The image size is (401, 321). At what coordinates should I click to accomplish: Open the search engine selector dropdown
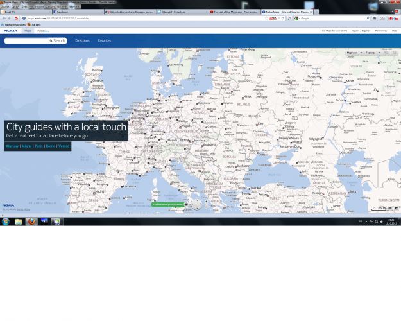pyautogui.click(x=297, y=18)
